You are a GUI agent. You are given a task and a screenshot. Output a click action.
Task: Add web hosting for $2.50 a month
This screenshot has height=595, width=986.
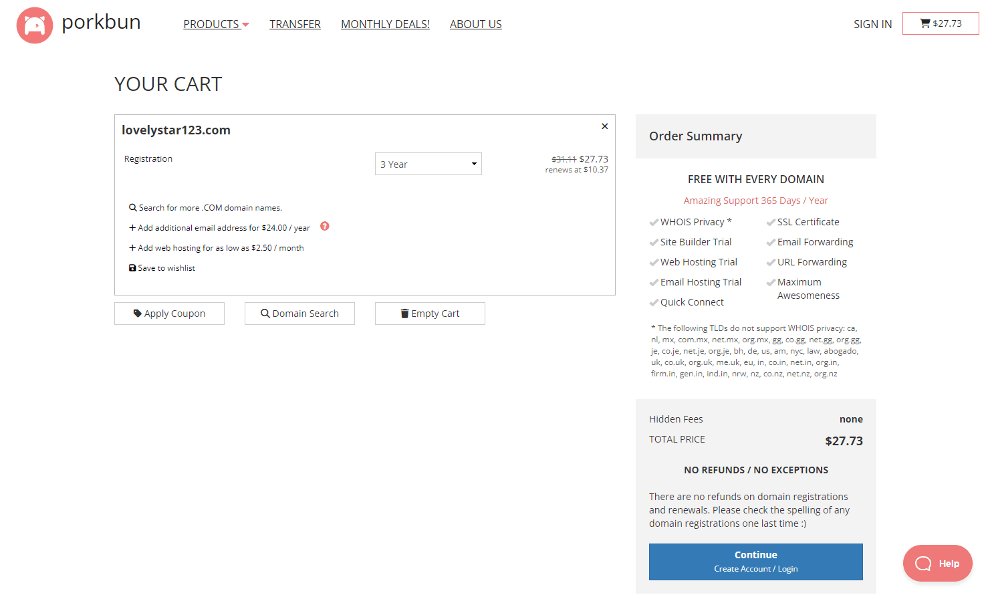[216, 248]
